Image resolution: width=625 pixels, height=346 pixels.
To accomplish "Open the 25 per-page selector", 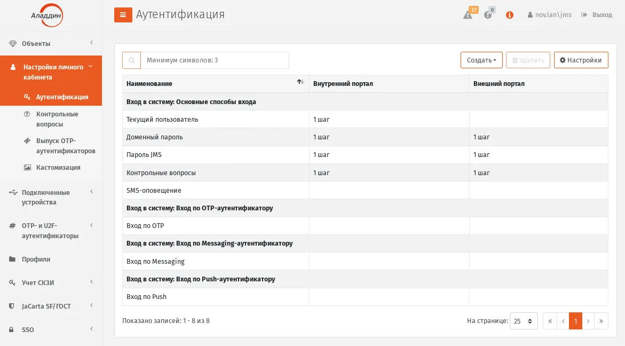I will 524,321.
